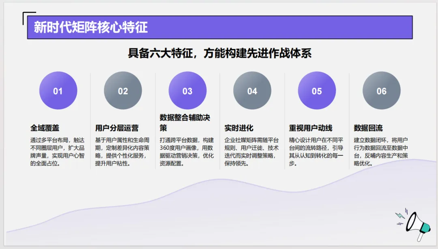The image size is (438, 249).
Task: Click the gray circle numbered 04
Action: click(x=252, y=90)
